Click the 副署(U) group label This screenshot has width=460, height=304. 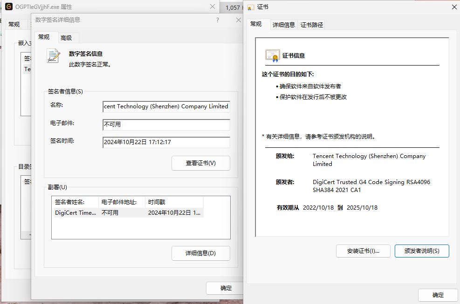tap(57, 187)
